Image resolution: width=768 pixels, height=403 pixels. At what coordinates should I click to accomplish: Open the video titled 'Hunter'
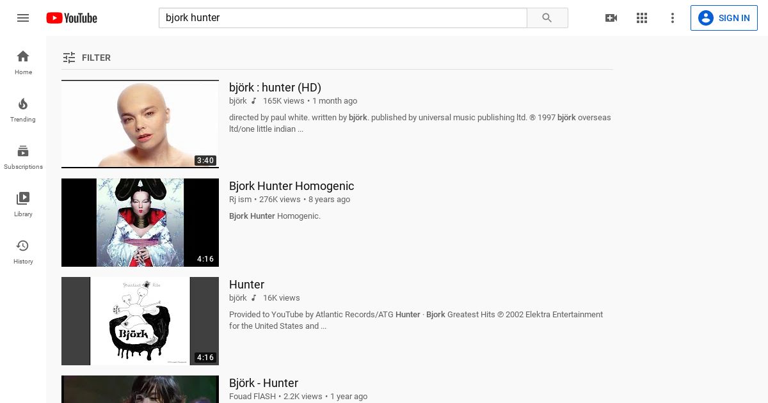[246, 285]
